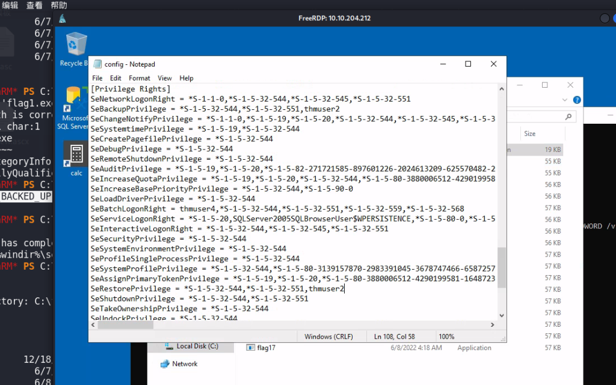Click the 100% zoom status entry
616x385 pixels.
tap(446, 336)
